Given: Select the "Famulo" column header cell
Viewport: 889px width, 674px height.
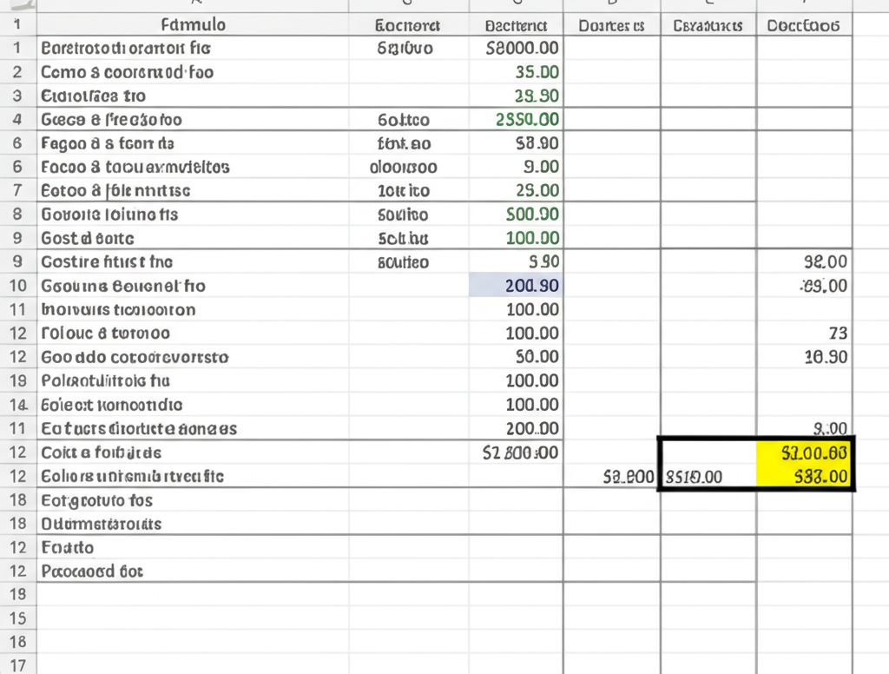Looking at the screenshot, I should (193, 25).
